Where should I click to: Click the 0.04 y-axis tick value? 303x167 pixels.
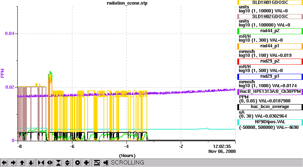pos(10,34)
